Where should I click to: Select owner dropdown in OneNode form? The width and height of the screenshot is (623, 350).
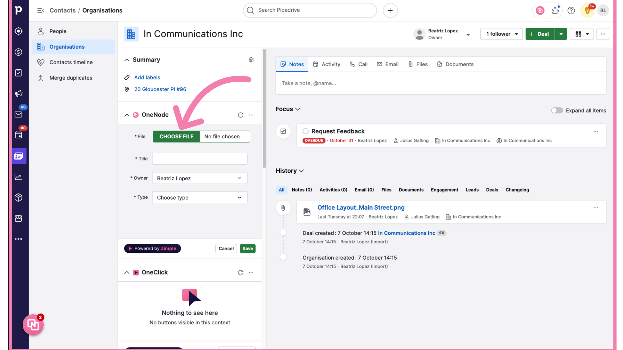[x=200, y=178]
